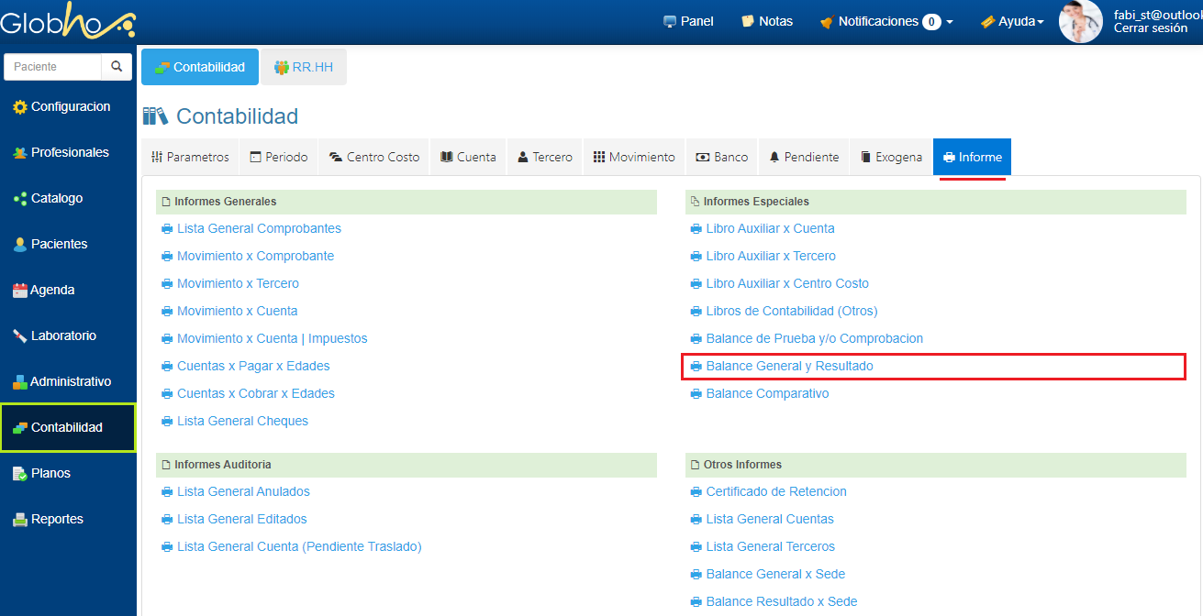1203x616 pixels.
Task: Open Certificado de Retencion report
Action: coord(775,492)
